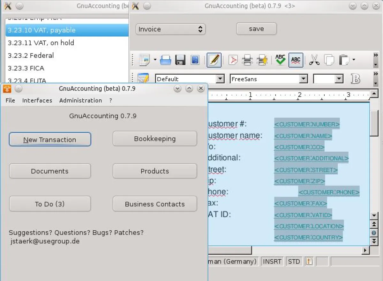Run the spellcheck tool
Screen dimensions: 383x281
280,60
